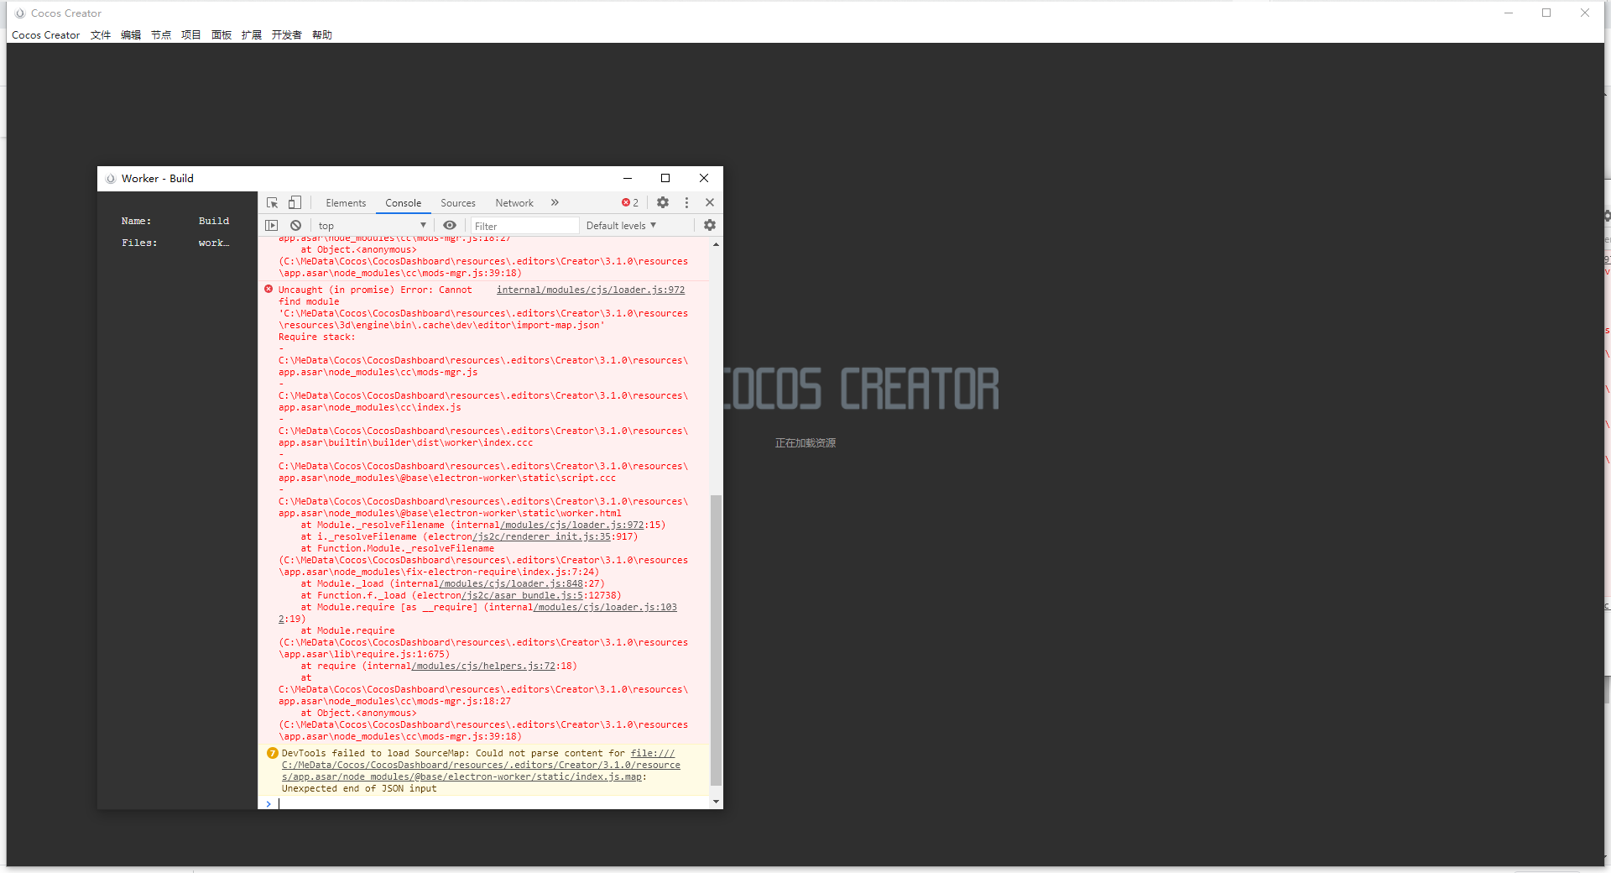Clear the console with the ban icon
1611x873 pixels.
pos(295,225)
